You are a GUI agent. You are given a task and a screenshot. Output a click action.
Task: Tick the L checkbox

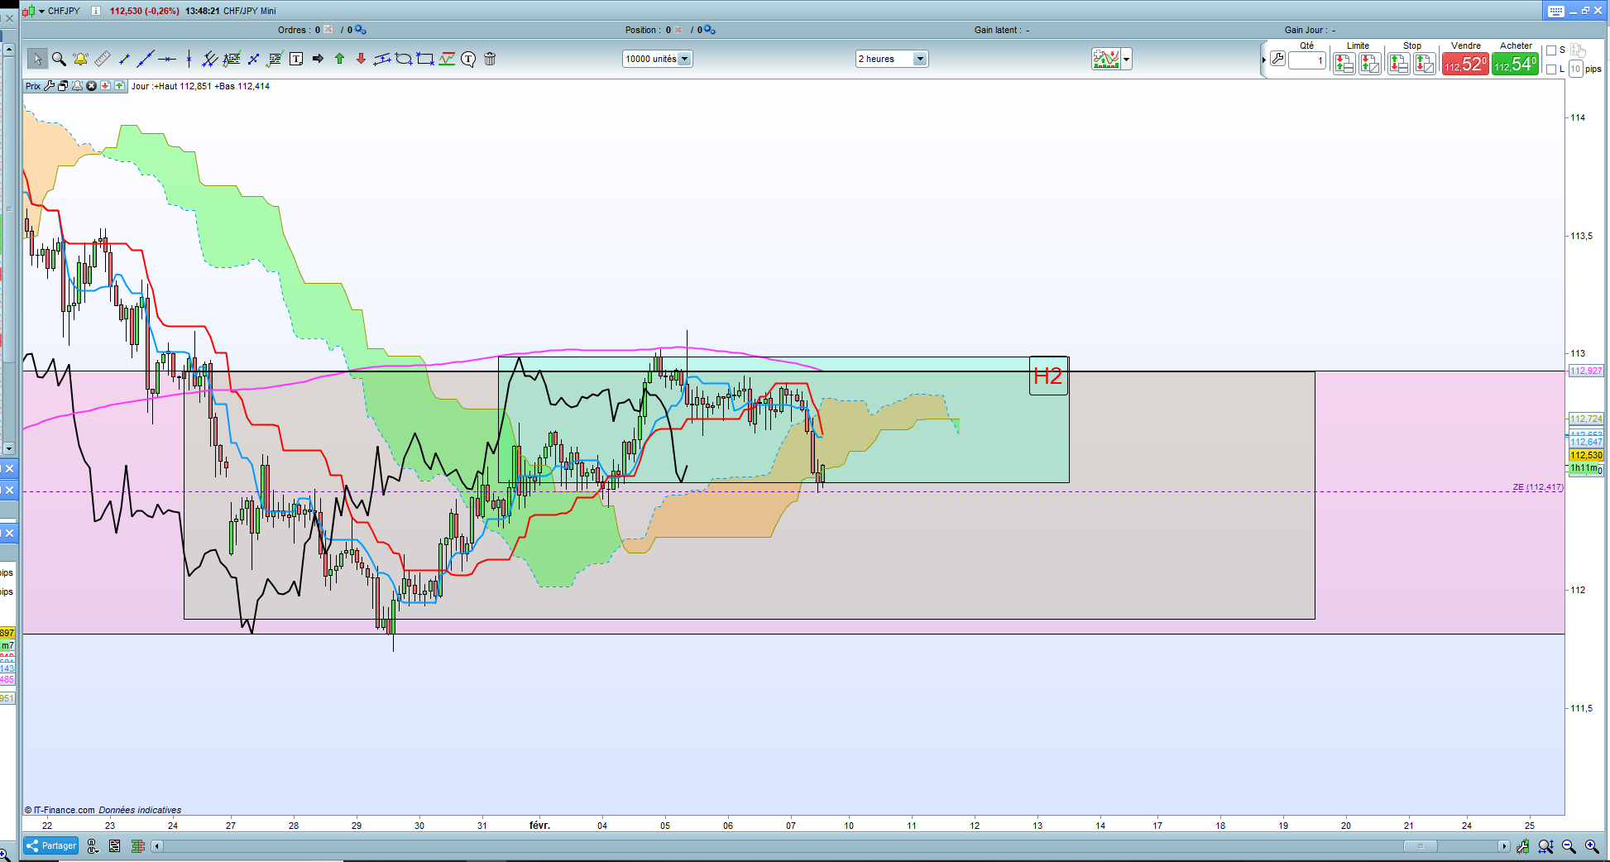(x=1551, y=69)
